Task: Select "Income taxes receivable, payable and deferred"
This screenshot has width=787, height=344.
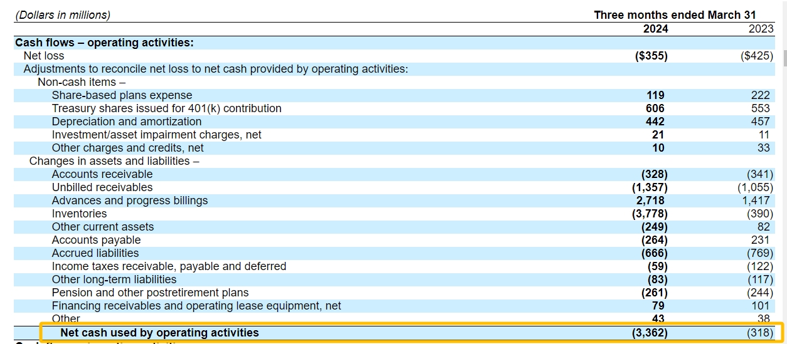Action: pyautogui.click(x=169, y=266)
